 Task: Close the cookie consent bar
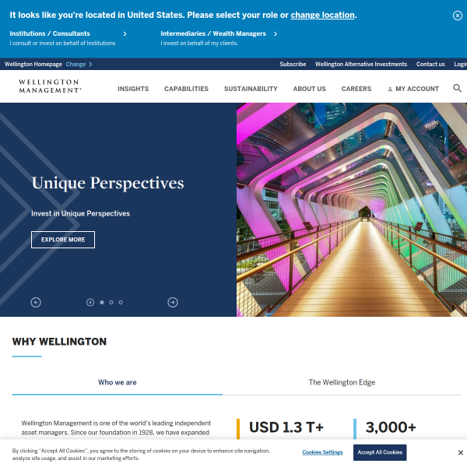(x=461, y=452)
